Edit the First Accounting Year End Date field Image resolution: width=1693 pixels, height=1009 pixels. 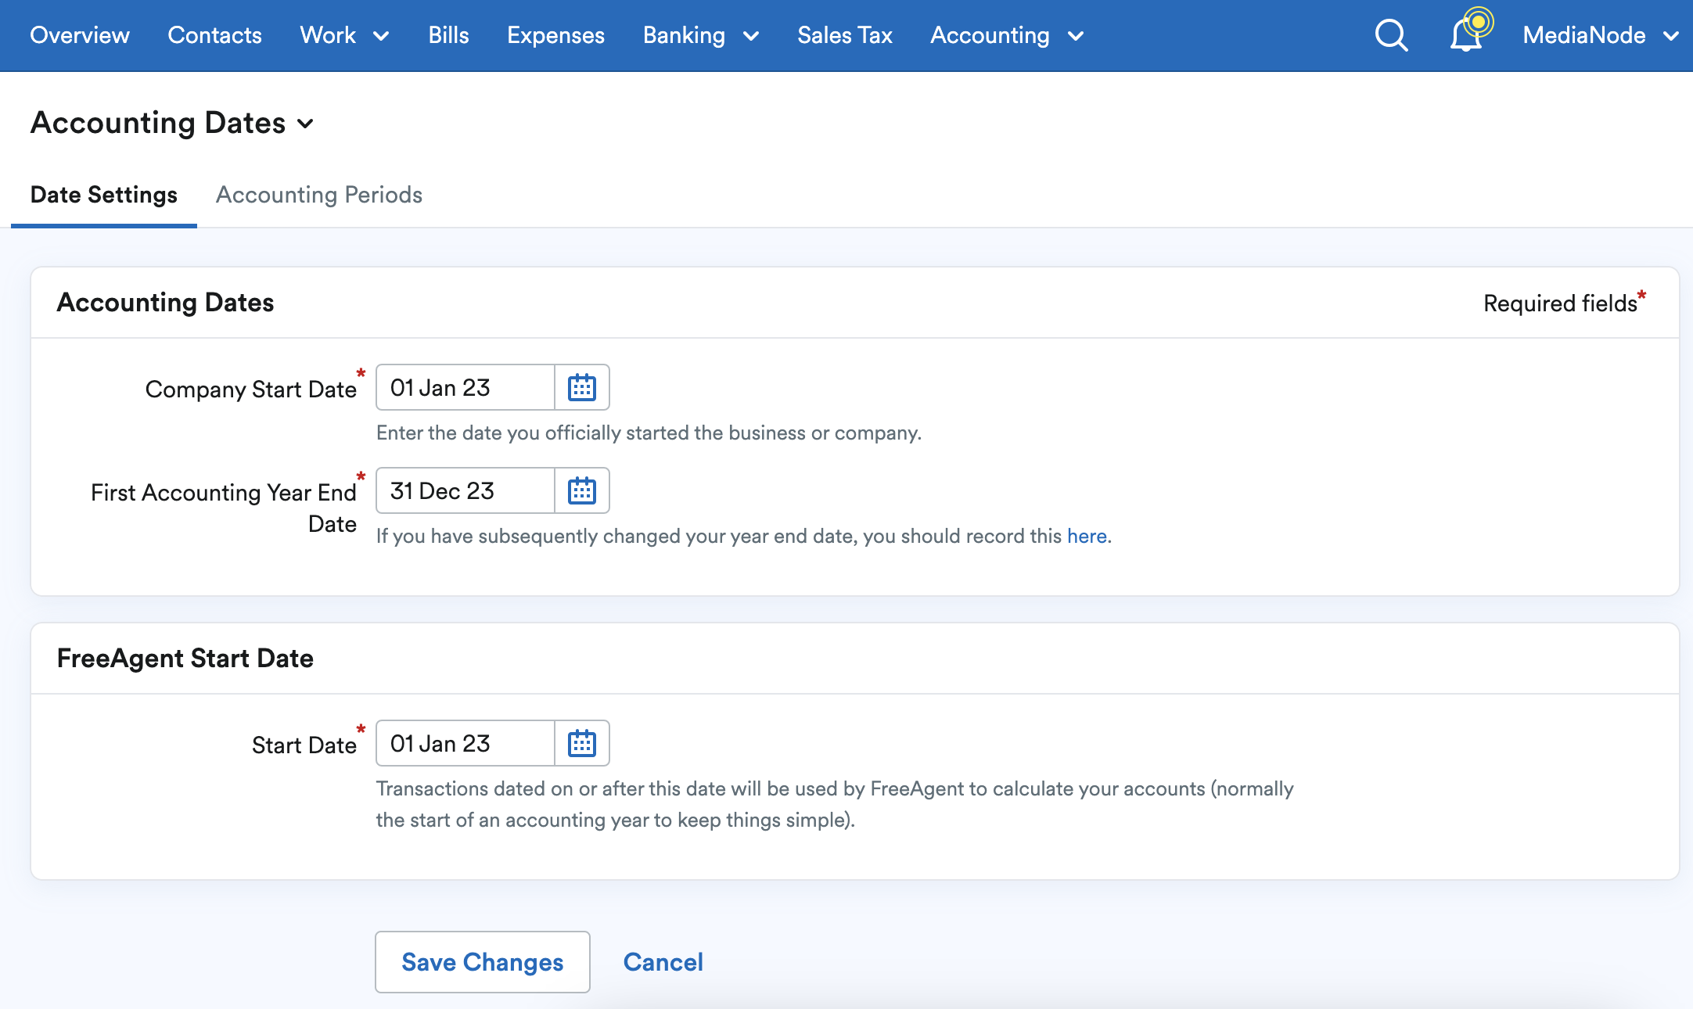click(465, 490)
